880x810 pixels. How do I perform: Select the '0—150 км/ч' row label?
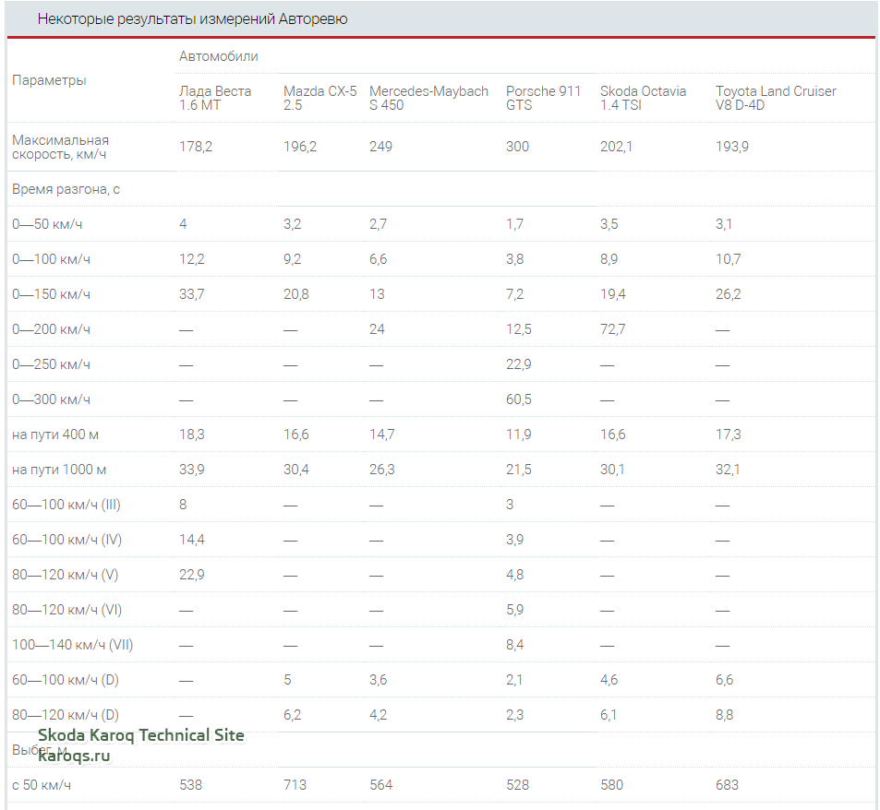click(51, 294)
